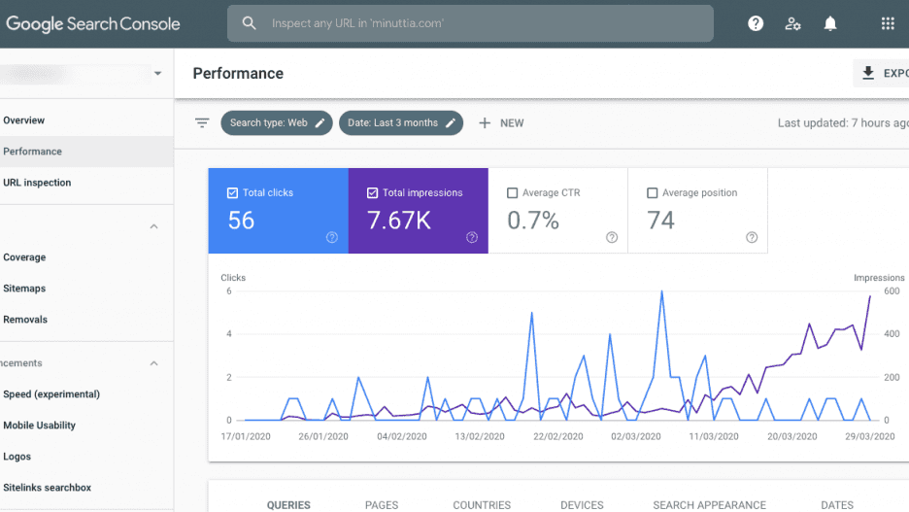Image resolution: width=909 pixels, height=512 pixels.
Task: Open URL inspection in sidebar
Action: coord(86,183)
